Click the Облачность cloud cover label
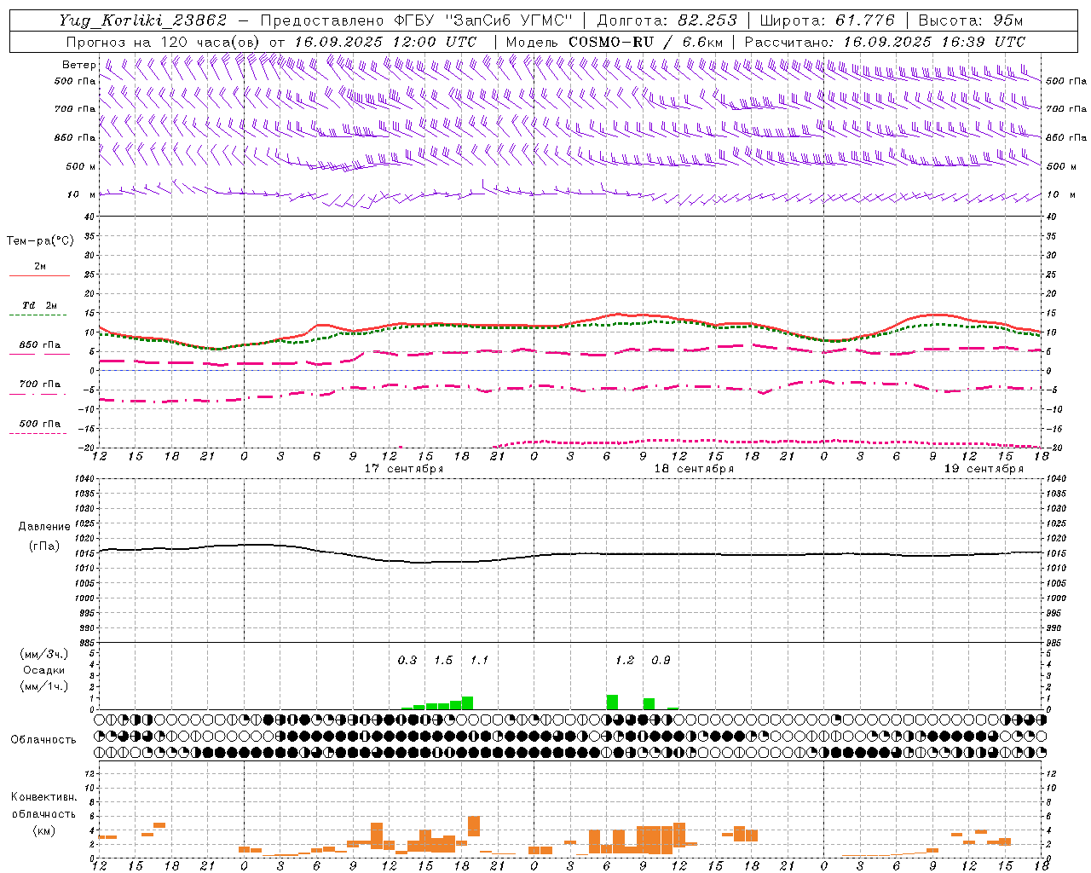 coord(43,740)
